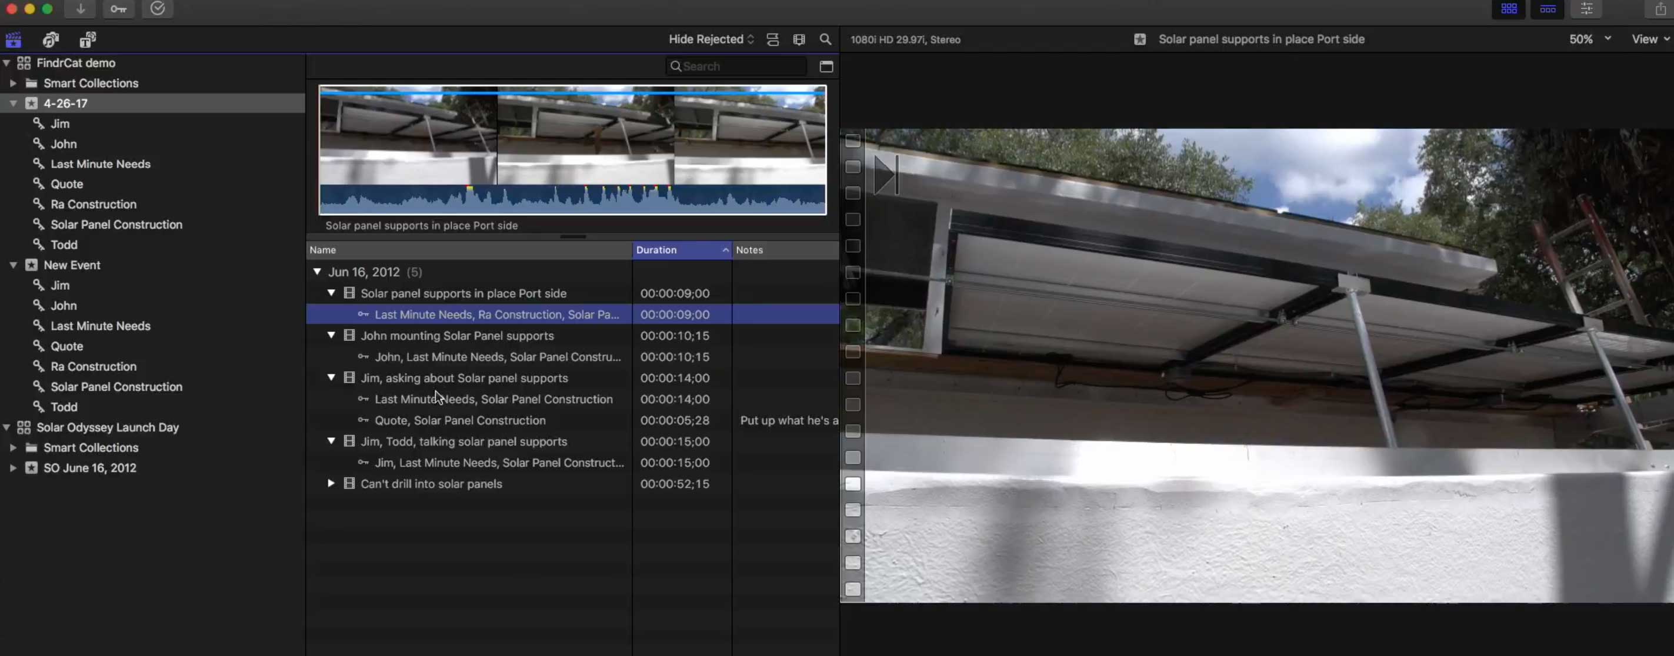Toggle the browser panel grid button

coord(1508,9)
